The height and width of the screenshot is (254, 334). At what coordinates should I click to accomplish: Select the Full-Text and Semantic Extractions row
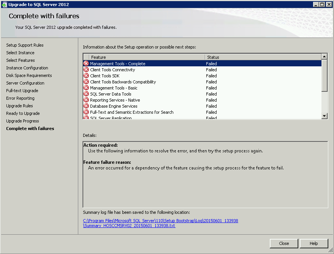click(131, 112)
